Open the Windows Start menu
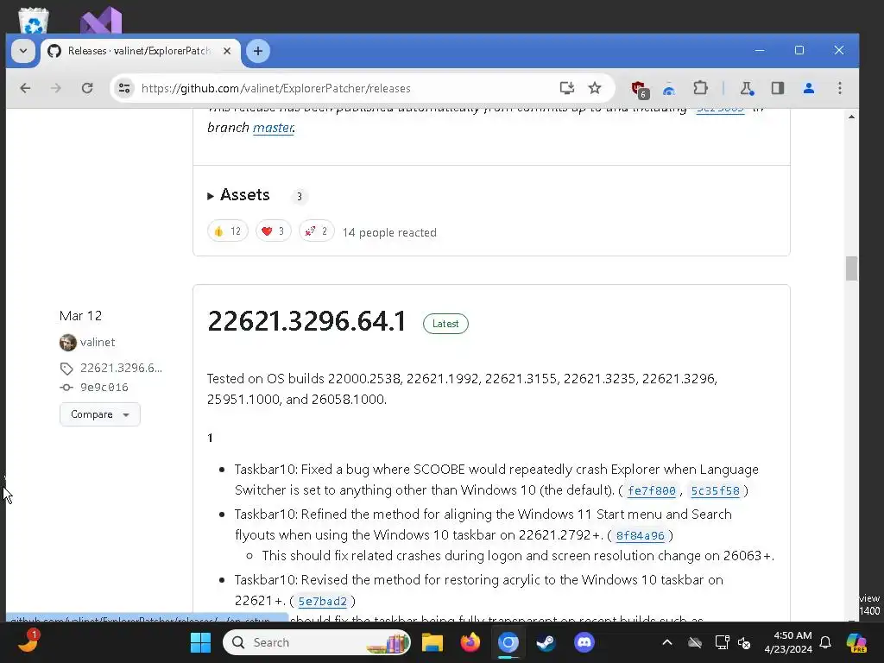 tap(200, 642)
